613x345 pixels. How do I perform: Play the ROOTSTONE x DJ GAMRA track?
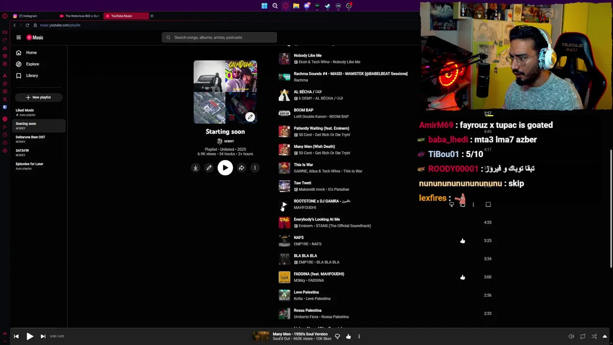point(284,204)
